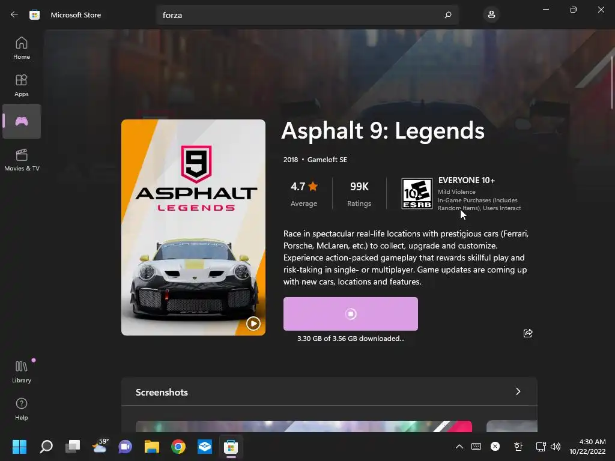Screen dimensions: 615x461
Task: Open the volume speaker tray icon
Action: [x=556, y=447]
